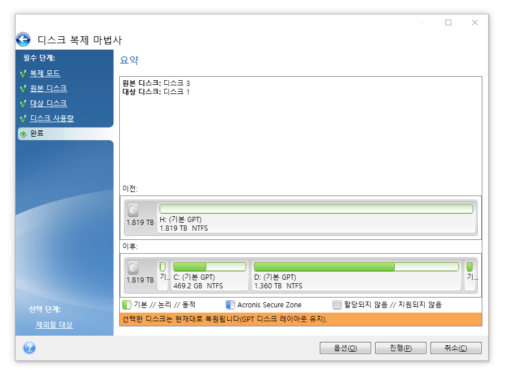Click the 취소(C) button

(x=456, y=348)
